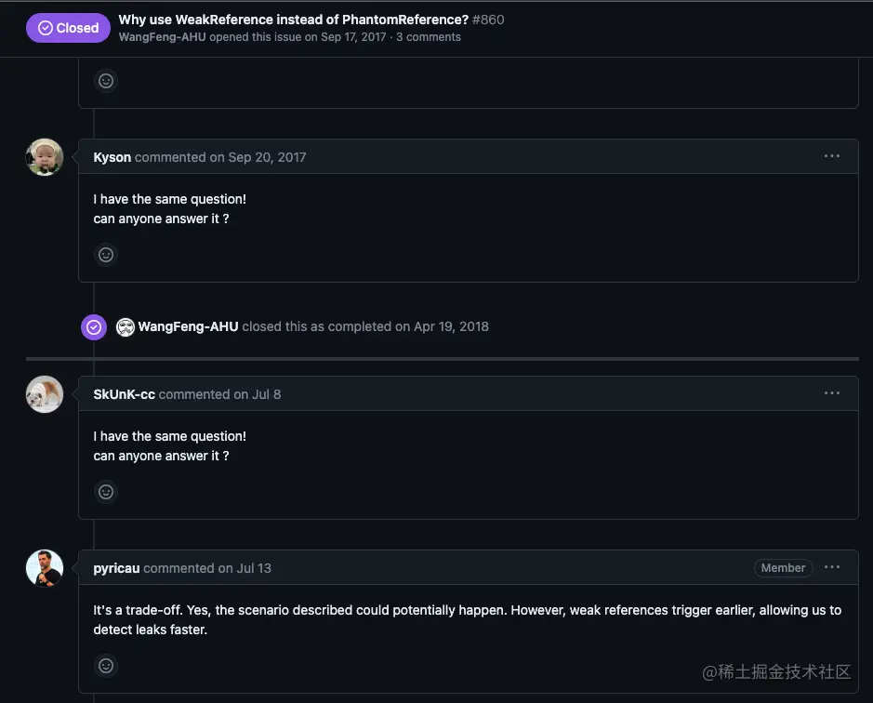Open options menu on pyricau's comment

click(x=832, y=567)
